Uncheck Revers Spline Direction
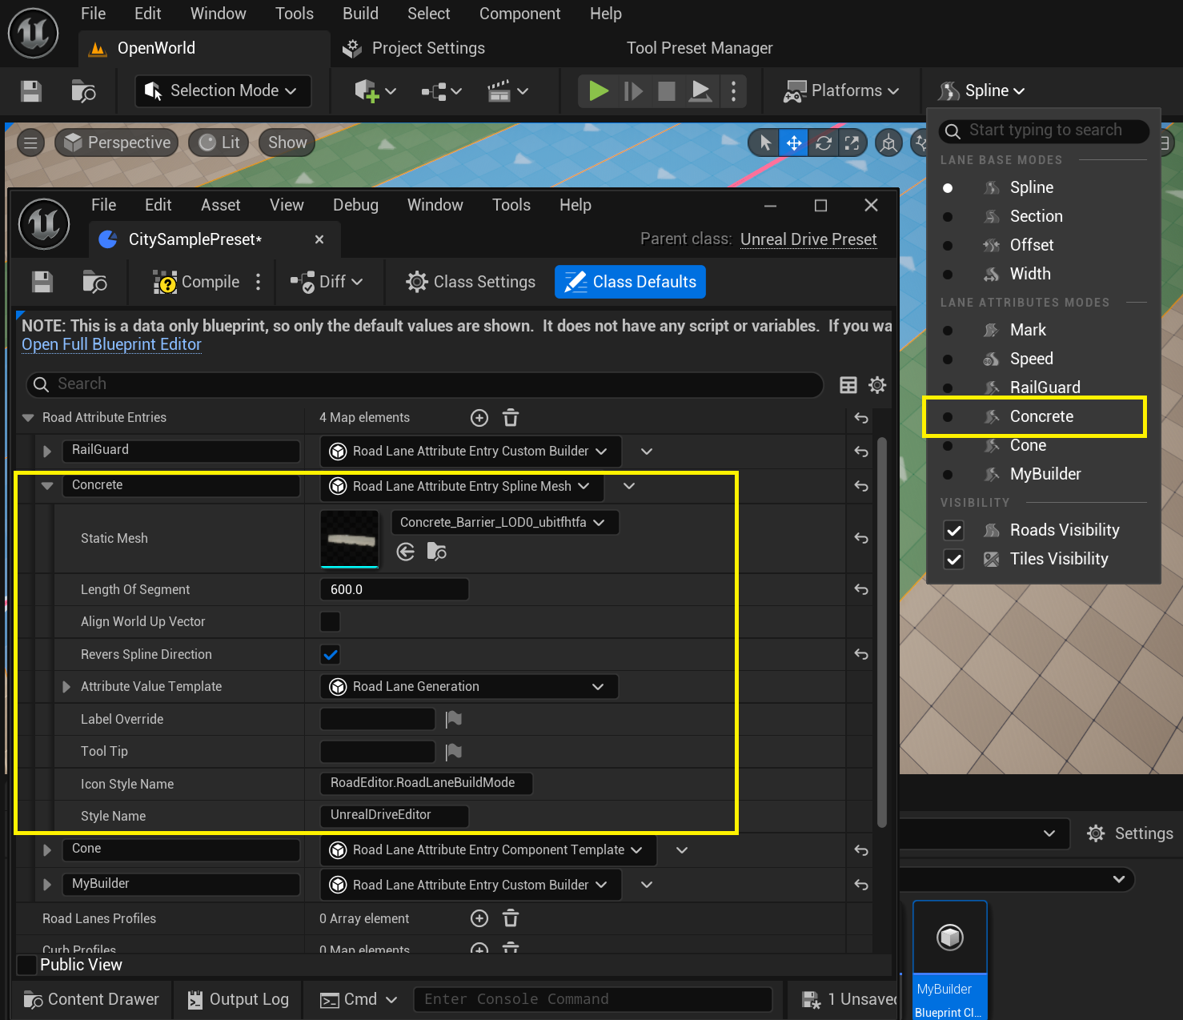This screenshot has height=1020, width=1183. point(330,654)
